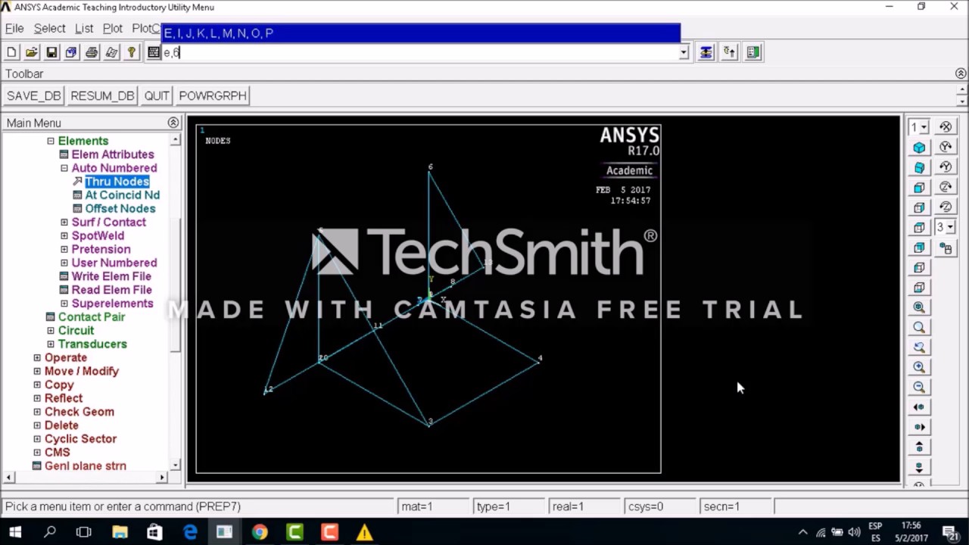Screen dimensions: 969x545
Task: Collapse the Main Menu panel
Action: (173, 123)
